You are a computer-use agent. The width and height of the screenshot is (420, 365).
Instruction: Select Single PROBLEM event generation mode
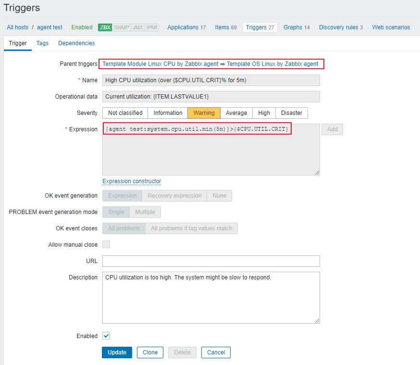click(x=116, y=212)
